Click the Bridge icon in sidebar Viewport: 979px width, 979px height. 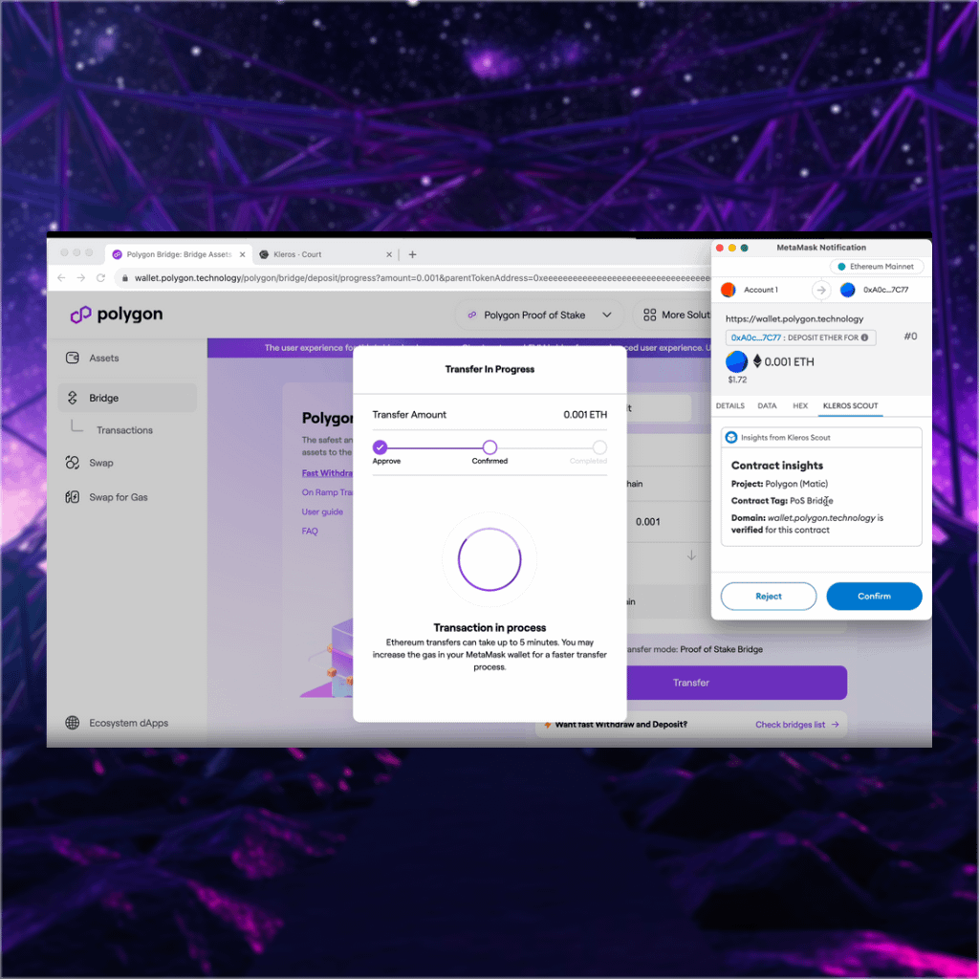tap(73, 398)
